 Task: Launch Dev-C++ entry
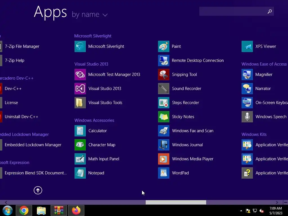(11, 89)
